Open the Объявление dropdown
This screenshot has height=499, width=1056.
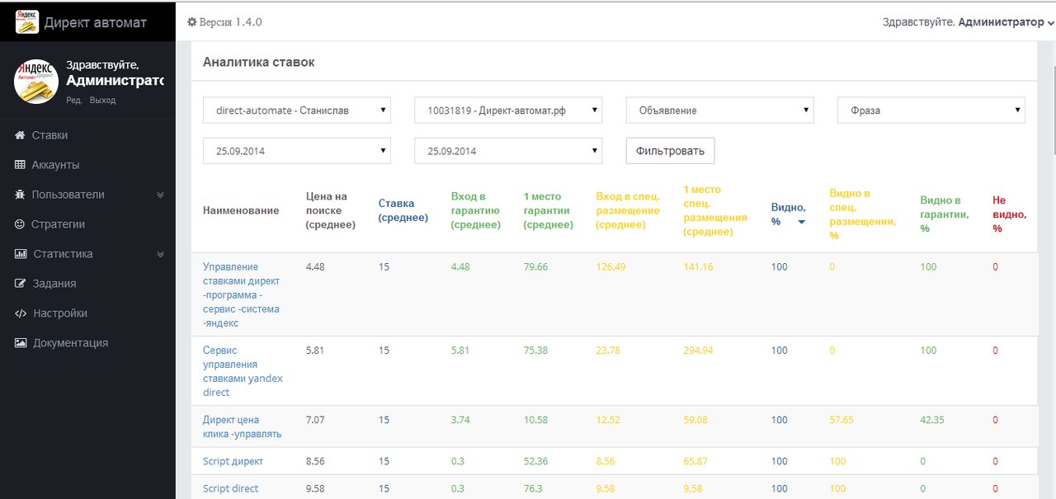719,111
